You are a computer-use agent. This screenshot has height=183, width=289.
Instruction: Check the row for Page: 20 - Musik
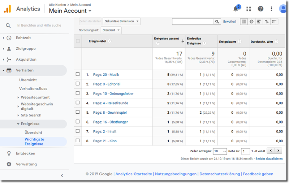pos(78,74)
